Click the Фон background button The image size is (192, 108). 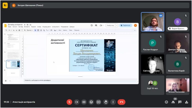pyautogui.click(x=60, y=30)
